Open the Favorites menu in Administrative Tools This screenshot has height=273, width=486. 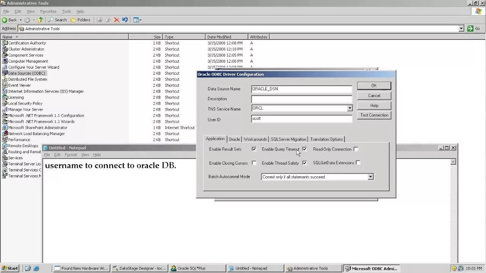[x=48, y=11]
